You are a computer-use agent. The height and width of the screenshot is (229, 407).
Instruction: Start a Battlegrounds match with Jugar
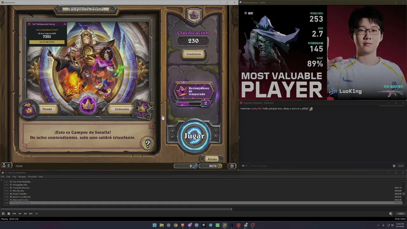(x=194, y=136)
